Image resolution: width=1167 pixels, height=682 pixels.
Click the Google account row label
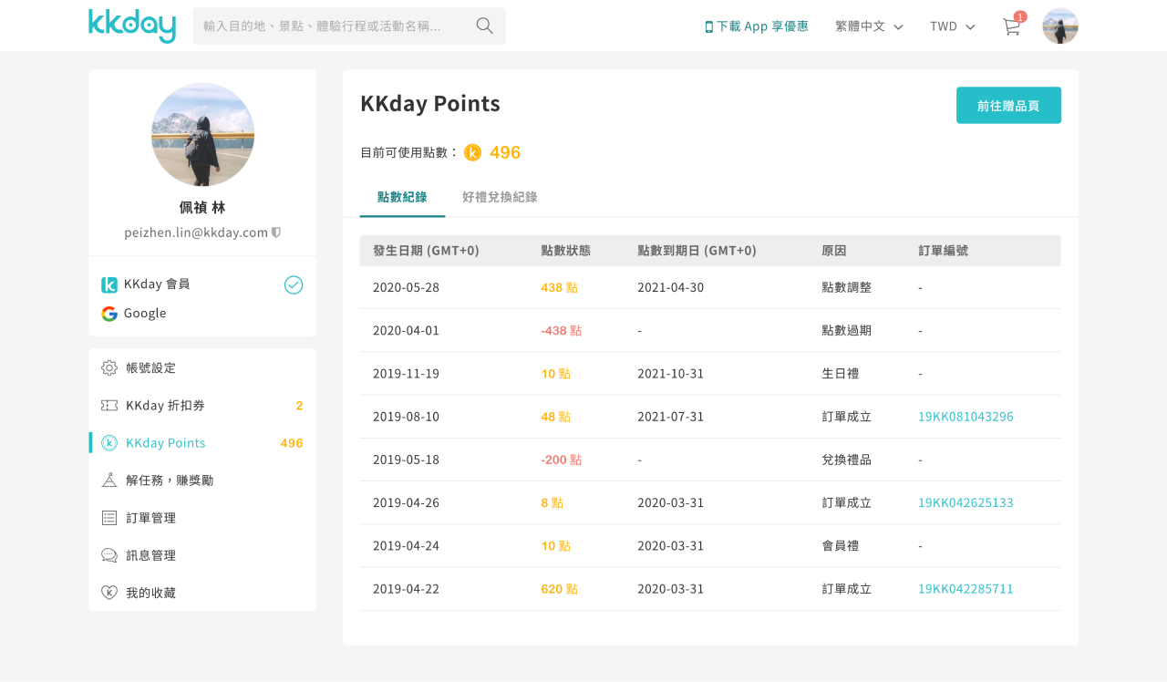[x=145, y=314]
